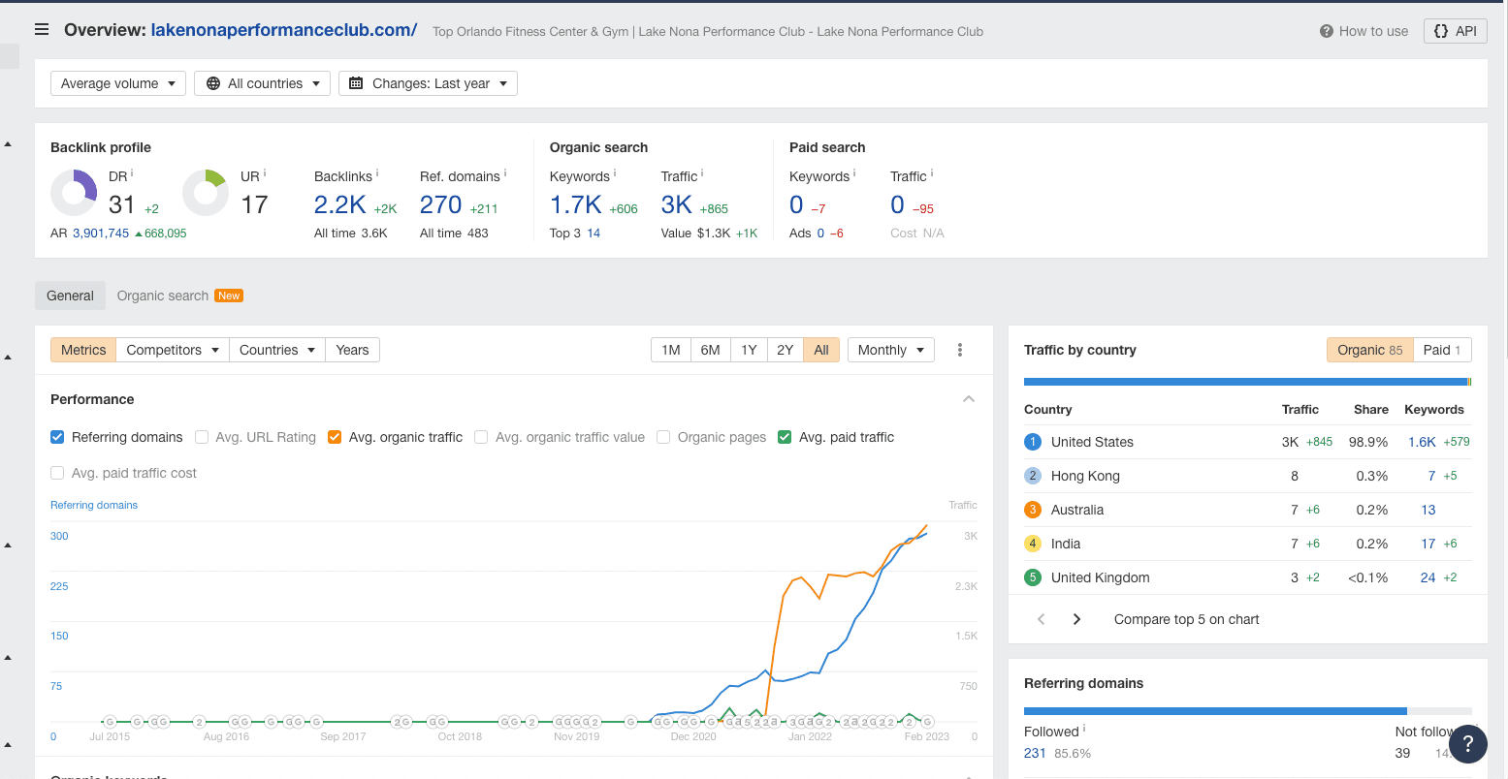
Task: Click organic Keywords 1.7K value
Action: pyautogui.click(x=576, y=204)
